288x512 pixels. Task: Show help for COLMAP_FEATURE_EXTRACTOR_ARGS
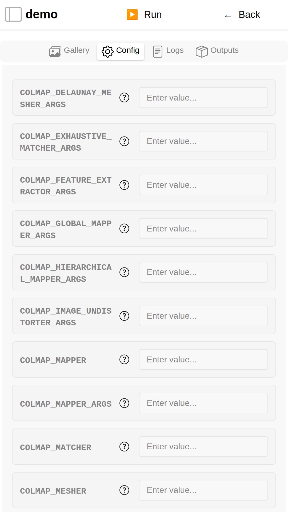point(124,185)
